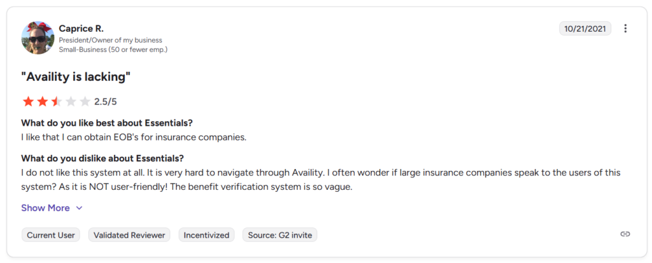Click the reviewer name Caprice R.
Image resolution: width=652 pixels, height=263 pixels.
point(81,29)
